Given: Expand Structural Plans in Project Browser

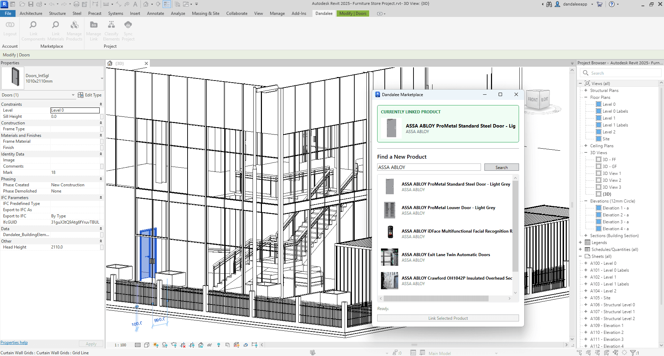Looking at the screenshot, I should (x=586, y=91).
